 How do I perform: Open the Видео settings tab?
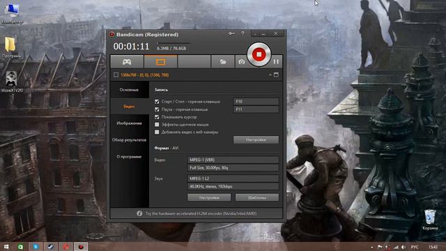click(129, 107)
